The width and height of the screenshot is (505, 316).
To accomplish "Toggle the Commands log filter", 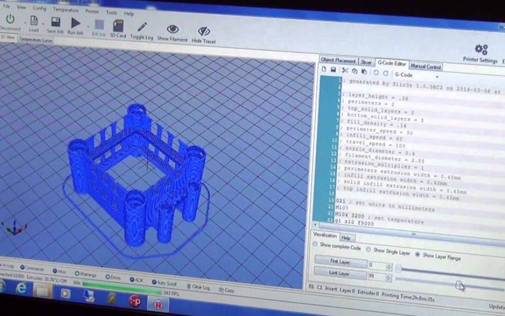I will click(x=32, y=268).
